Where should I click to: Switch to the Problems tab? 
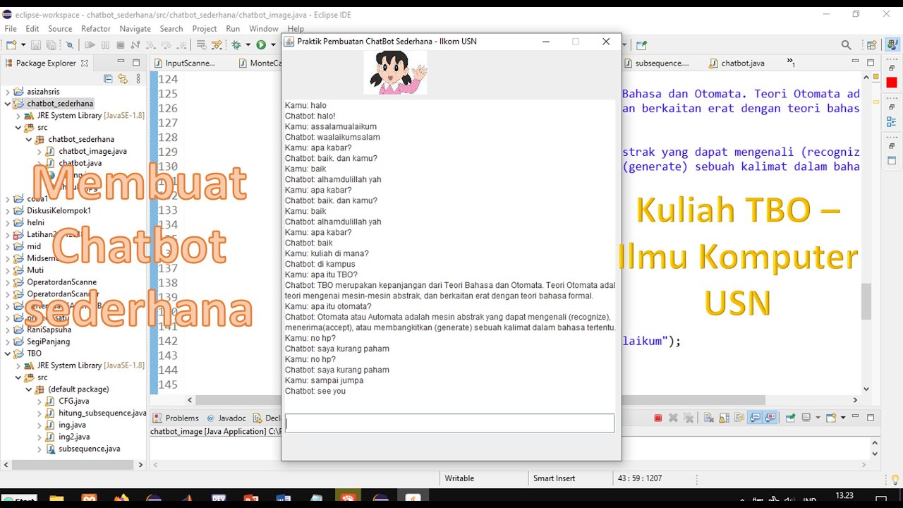tap(176, 418)
